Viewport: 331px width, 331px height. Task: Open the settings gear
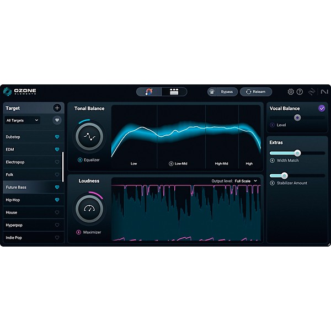(291, 92)
